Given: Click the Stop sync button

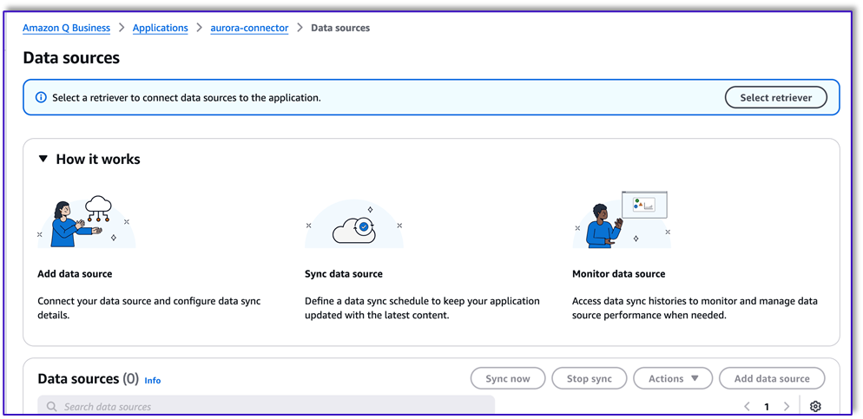Looking at the screenshot, I should [589, 378].
